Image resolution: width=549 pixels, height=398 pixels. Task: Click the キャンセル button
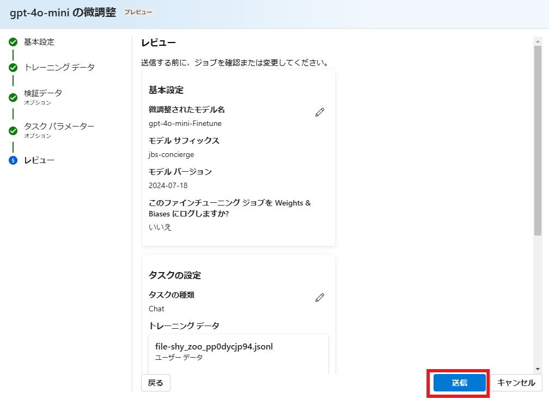point(516,383)
